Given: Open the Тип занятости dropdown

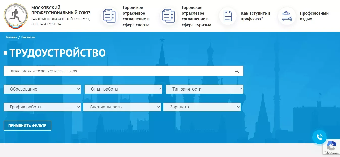Looking at the screenshot, I should click(205, 89).
